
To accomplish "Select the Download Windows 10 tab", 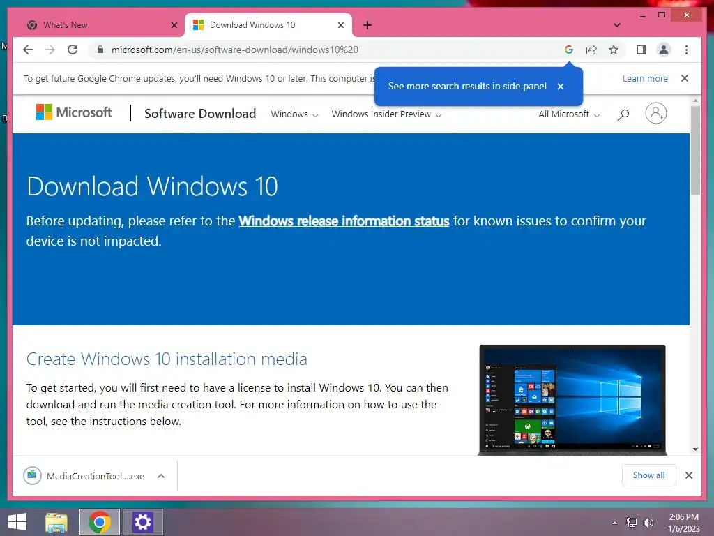I will tap(268, 25).
